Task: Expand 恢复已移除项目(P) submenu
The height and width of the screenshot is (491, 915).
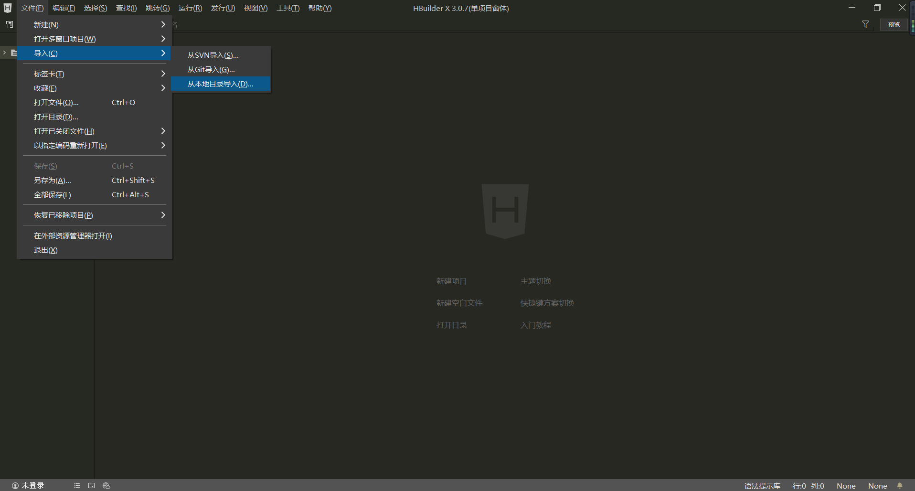Action: (x=95, y=215)
